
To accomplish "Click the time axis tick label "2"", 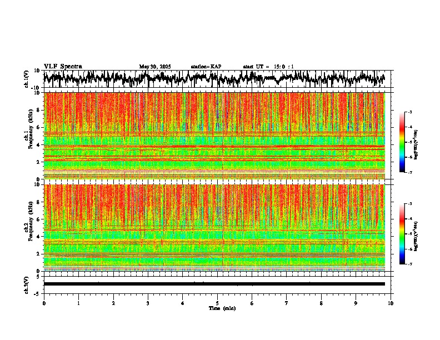I will point(113,303).
